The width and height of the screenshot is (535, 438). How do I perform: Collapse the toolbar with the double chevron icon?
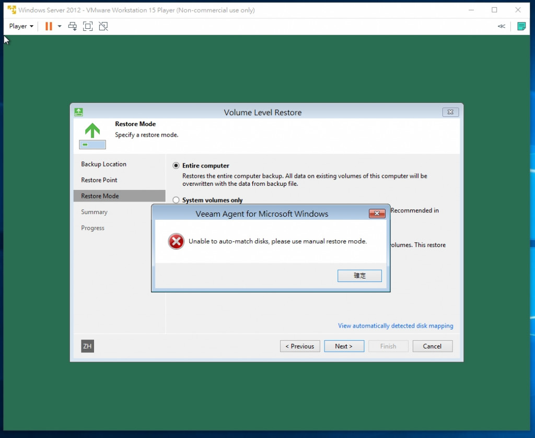coord(501,26)
